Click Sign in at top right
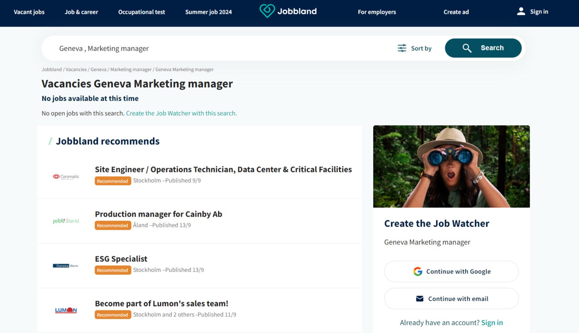Screen dimensions: 579x333 coord(539,12)
